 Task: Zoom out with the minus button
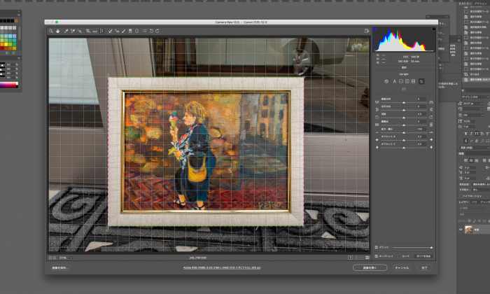pos(50,258)
